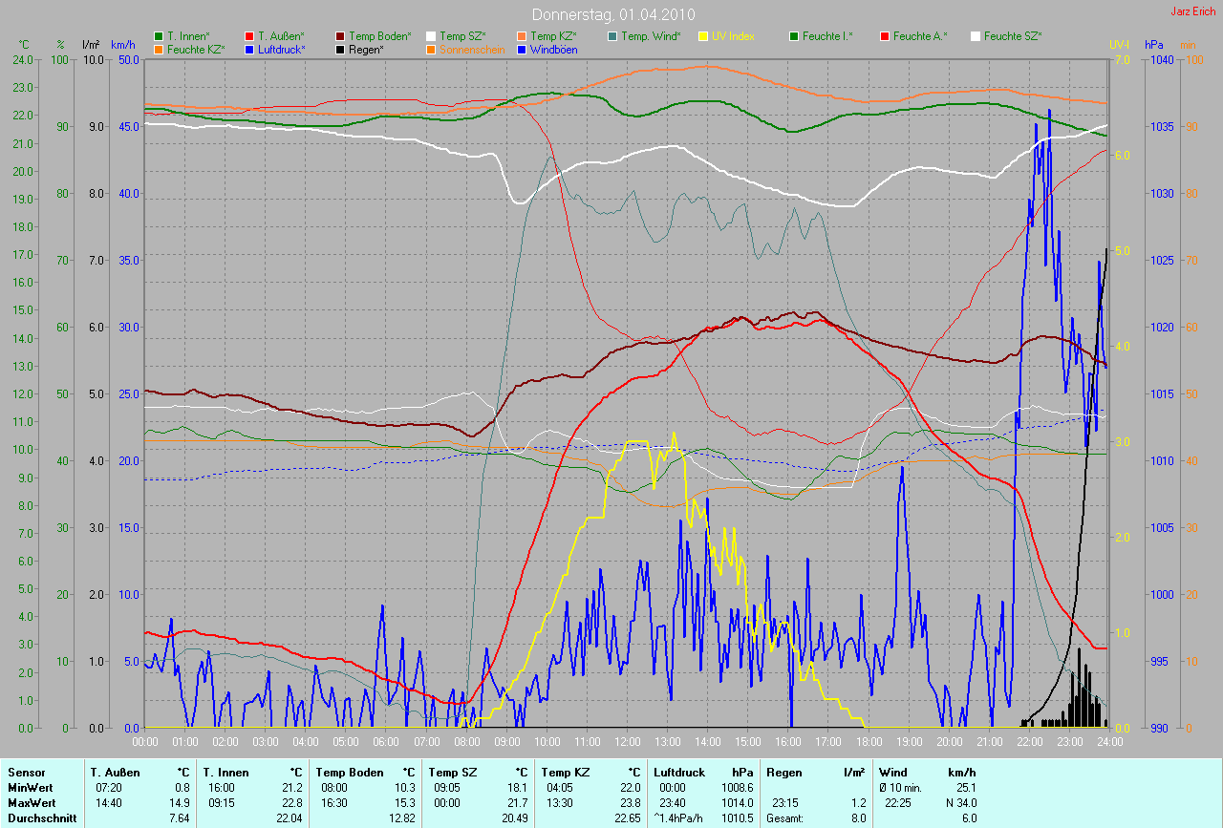Click the Sensor header in the table

click(x=25, y=773)
